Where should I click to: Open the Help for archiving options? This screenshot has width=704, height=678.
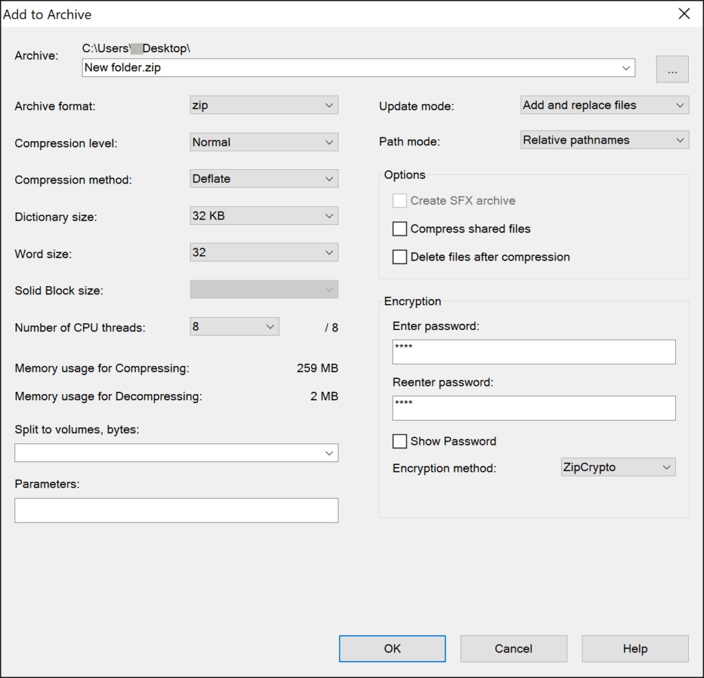coord(635,648)
